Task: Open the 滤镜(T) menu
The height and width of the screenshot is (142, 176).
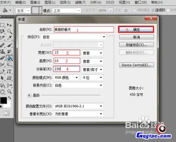Action: pos(80,2)
